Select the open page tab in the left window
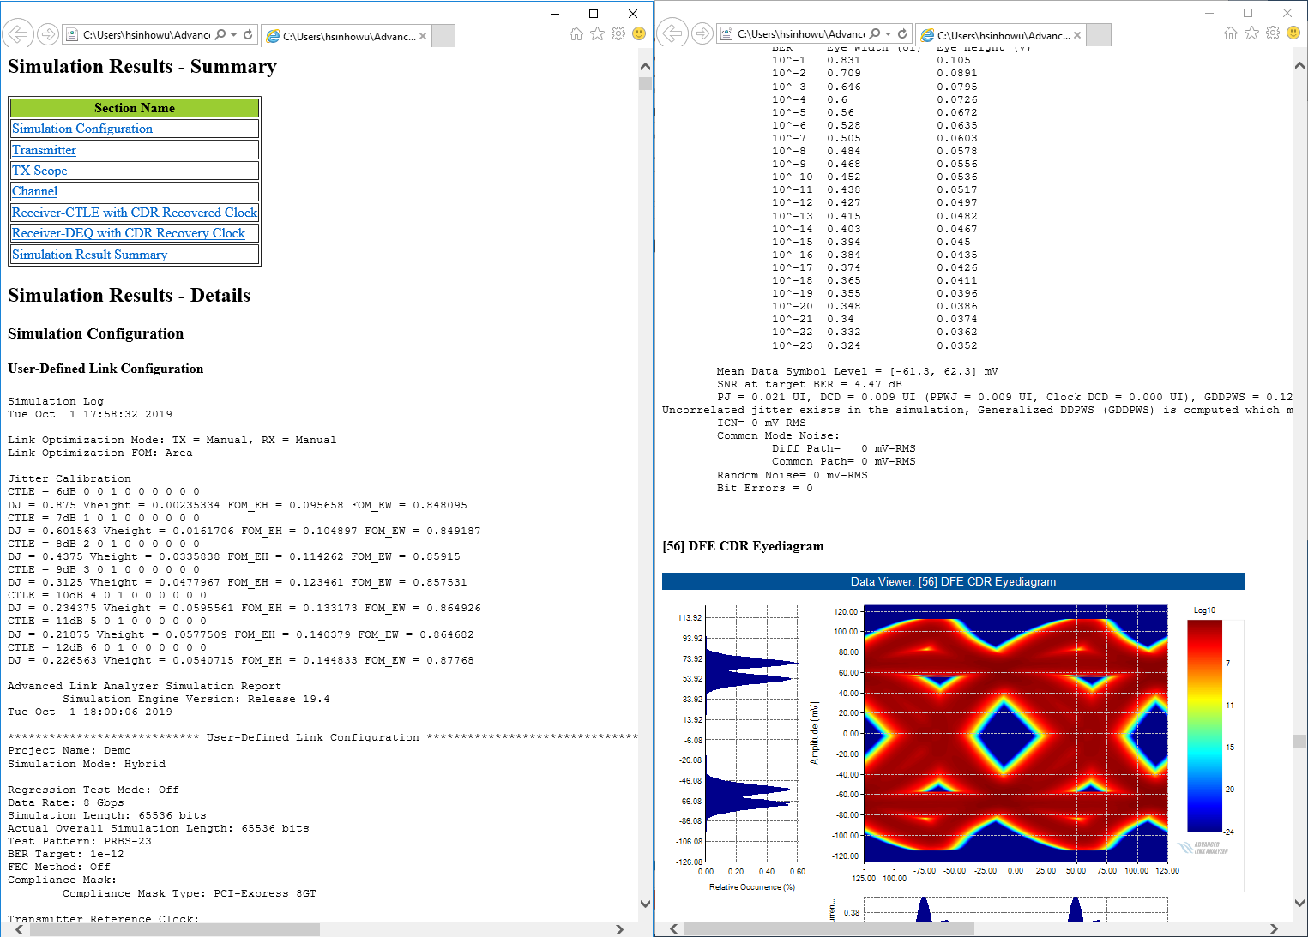The image size is (1308, 937). [x=343, y=36]
